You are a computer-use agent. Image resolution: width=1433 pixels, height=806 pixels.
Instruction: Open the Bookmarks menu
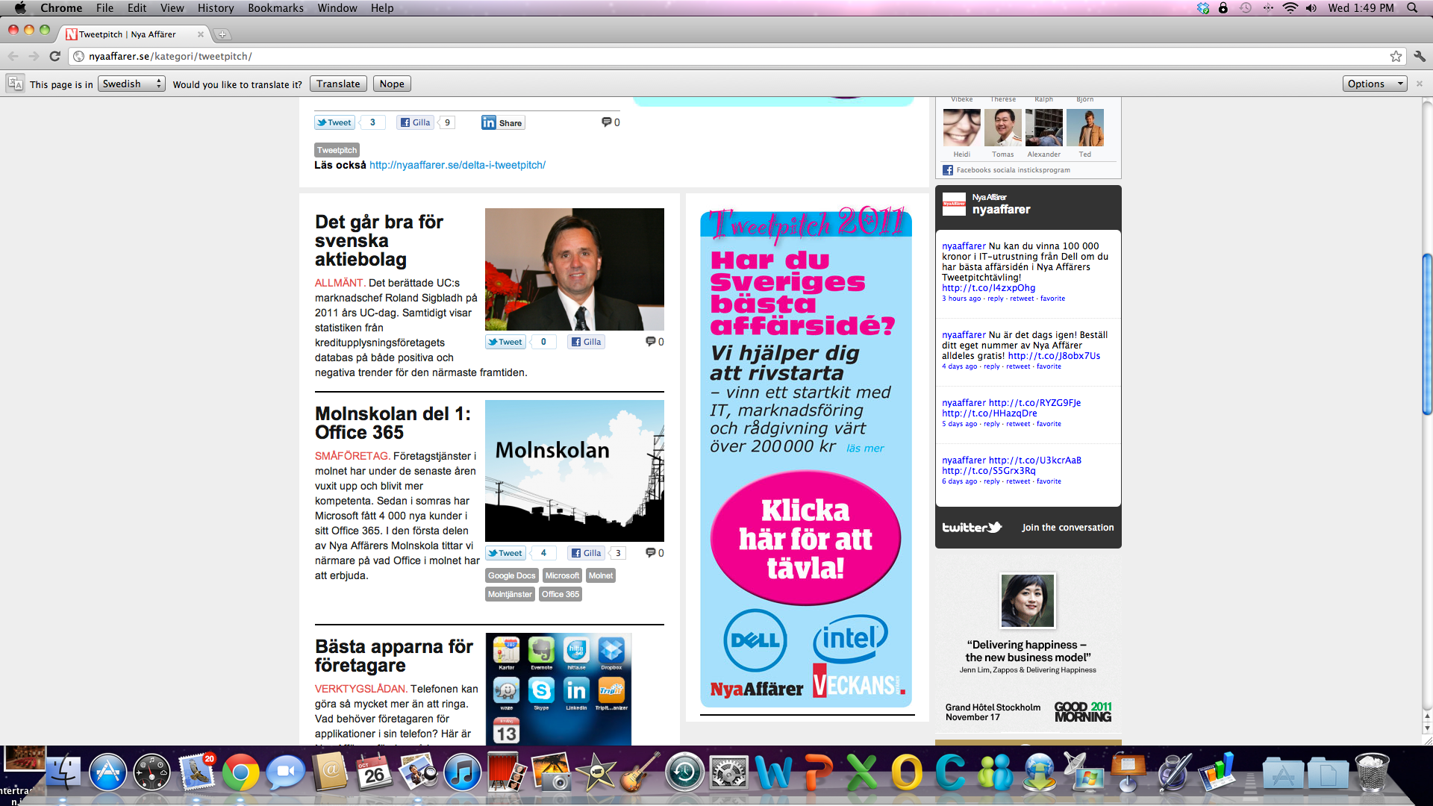(x=275, y=8)
